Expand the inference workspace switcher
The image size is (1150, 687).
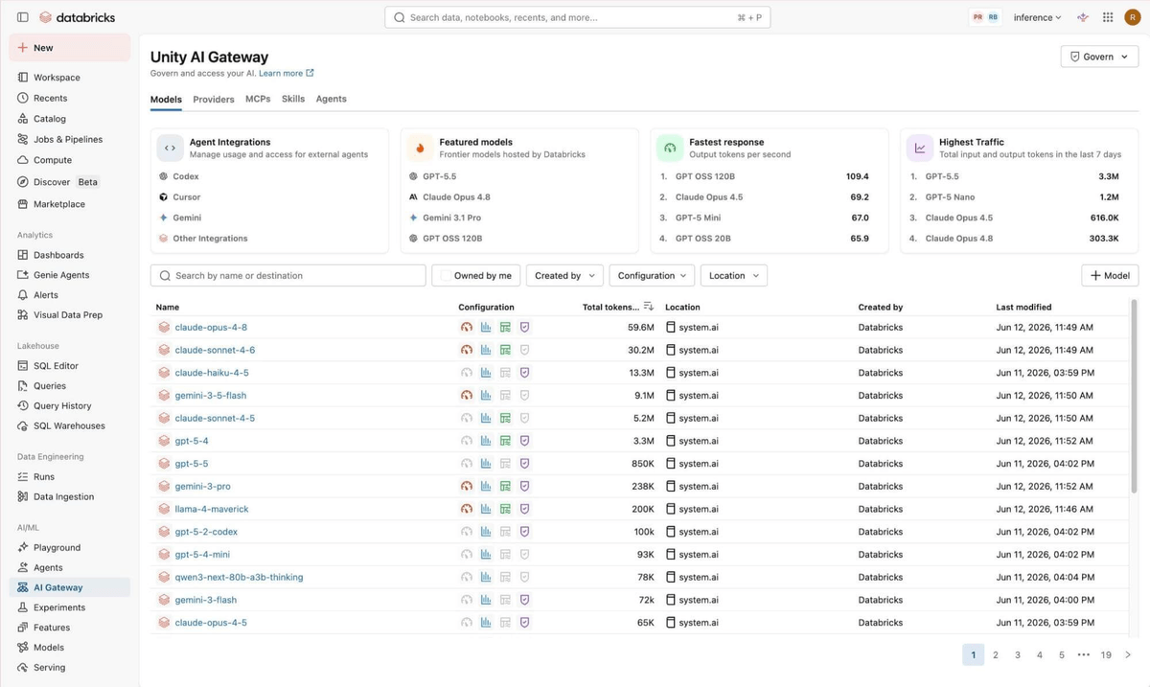click(1038, 17)
